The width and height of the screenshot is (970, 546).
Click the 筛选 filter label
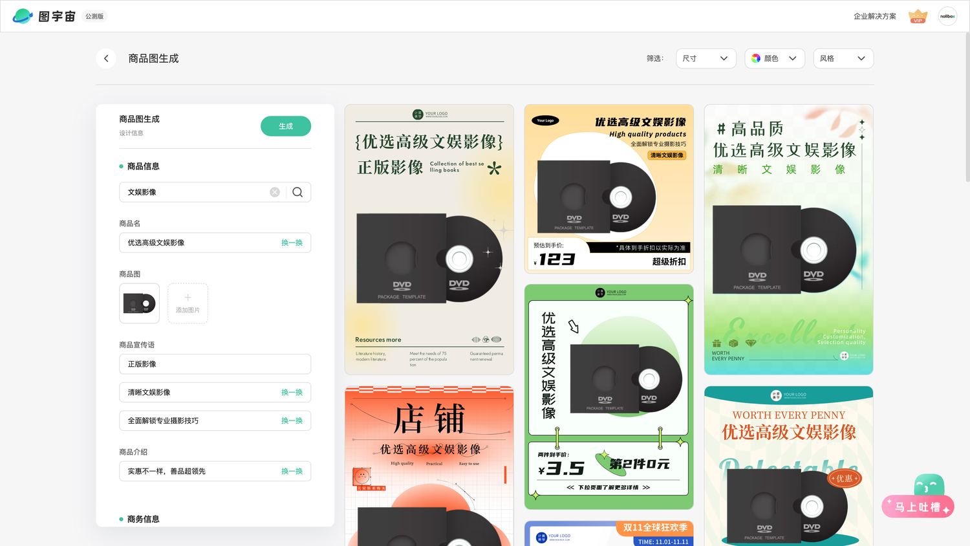[655, 58]
